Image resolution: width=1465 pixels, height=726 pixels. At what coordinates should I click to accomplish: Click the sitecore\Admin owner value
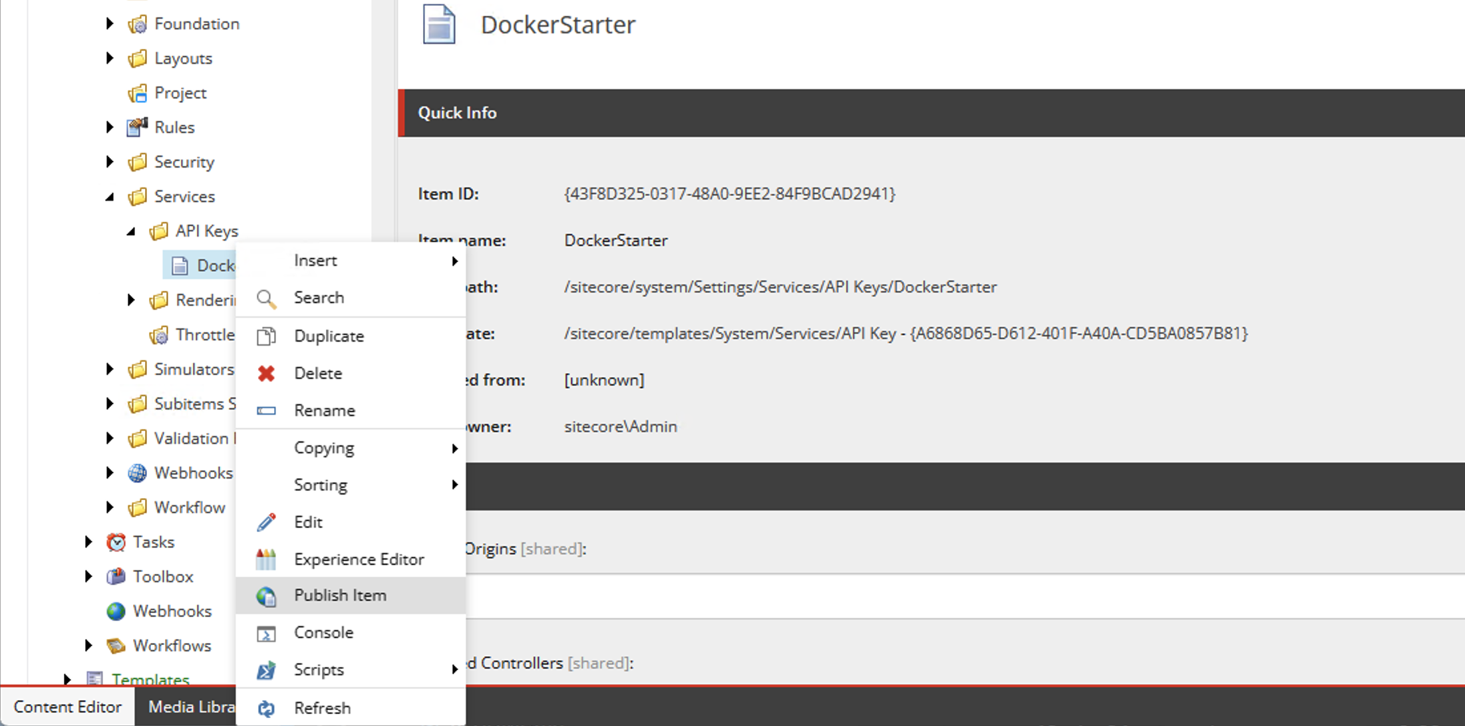621,427
